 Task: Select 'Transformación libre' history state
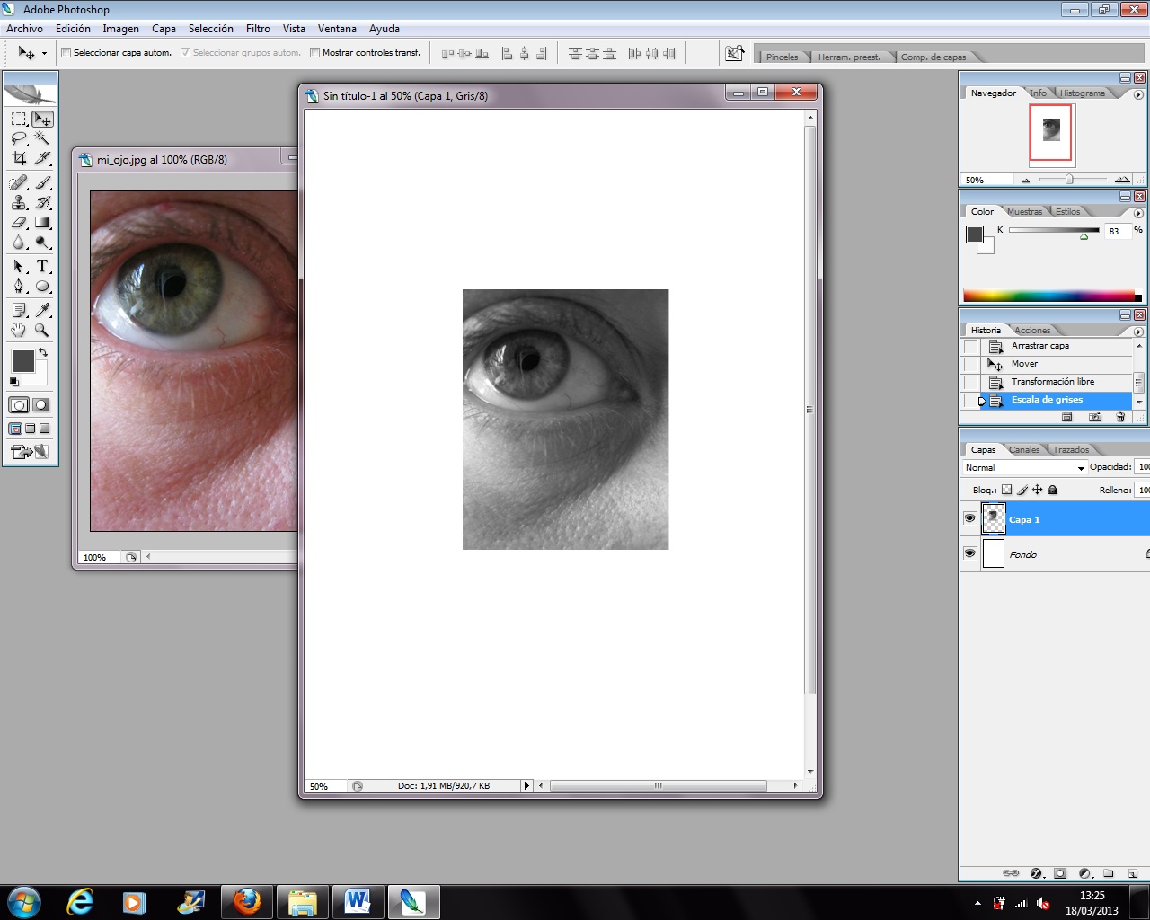click(x=1052, y=382)
